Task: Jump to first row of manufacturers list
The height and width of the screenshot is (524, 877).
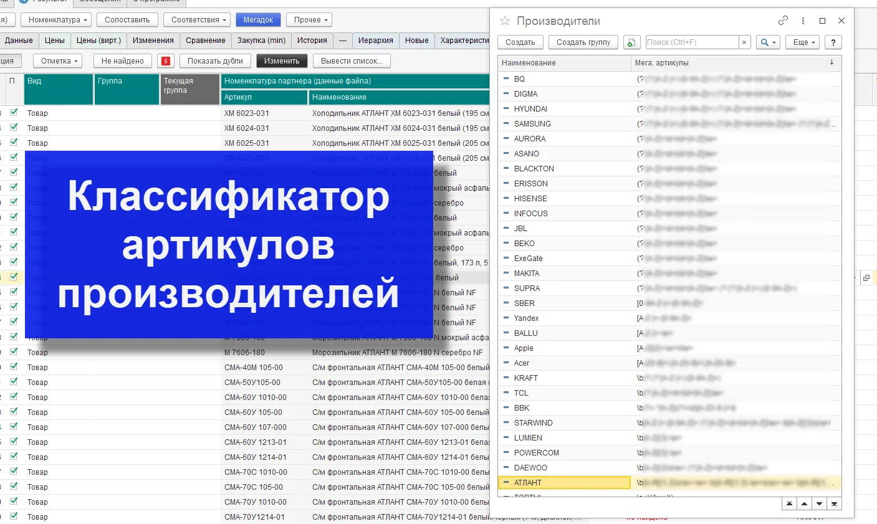Action: pyautogui.click(x=790, y=503)
